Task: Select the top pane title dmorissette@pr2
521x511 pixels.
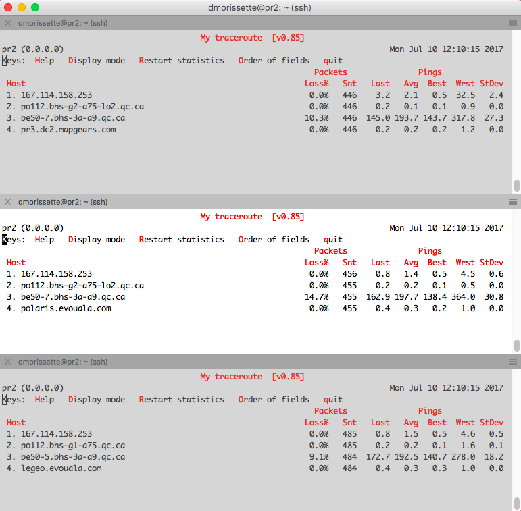Action: (63, 23)
